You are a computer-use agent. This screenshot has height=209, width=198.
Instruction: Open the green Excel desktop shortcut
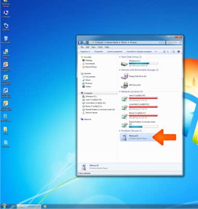(x=6, y=80)
